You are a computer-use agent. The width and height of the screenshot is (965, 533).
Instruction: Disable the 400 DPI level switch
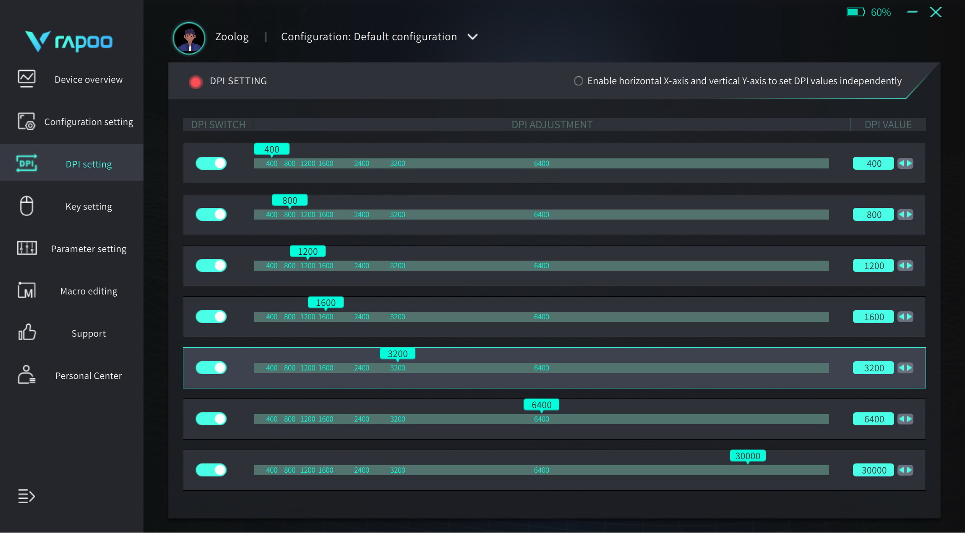[x=211, y=163]
